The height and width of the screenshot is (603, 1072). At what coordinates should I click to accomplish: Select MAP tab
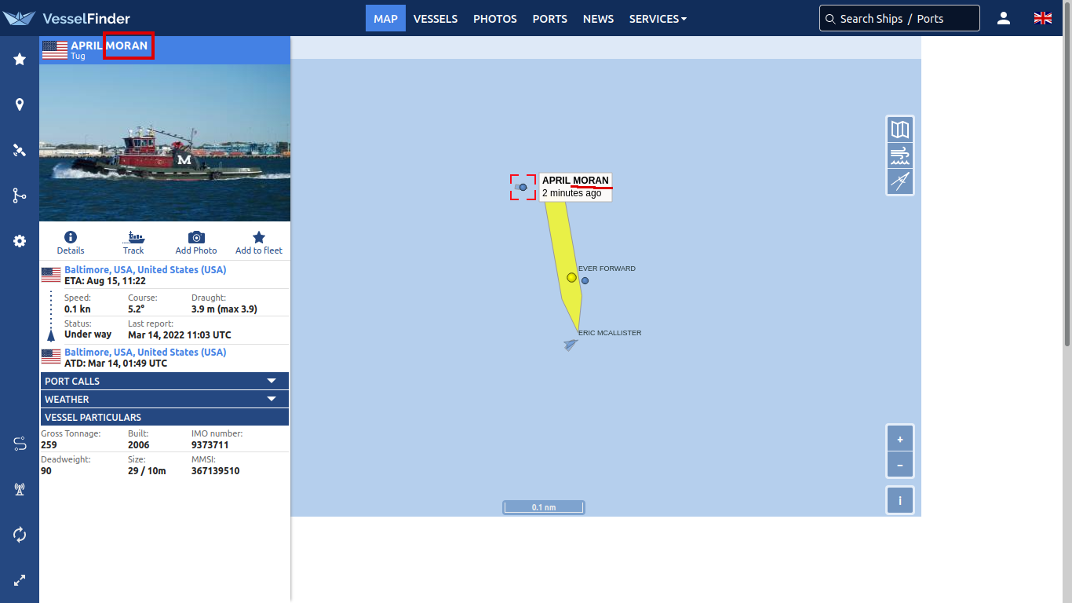click(385, 18)
